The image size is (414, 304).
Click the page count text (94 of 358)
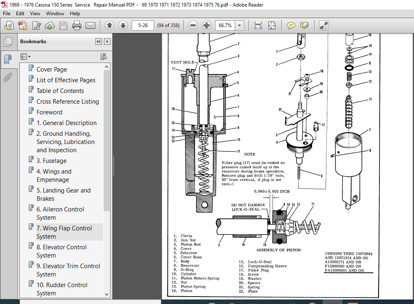pos(168,26)
